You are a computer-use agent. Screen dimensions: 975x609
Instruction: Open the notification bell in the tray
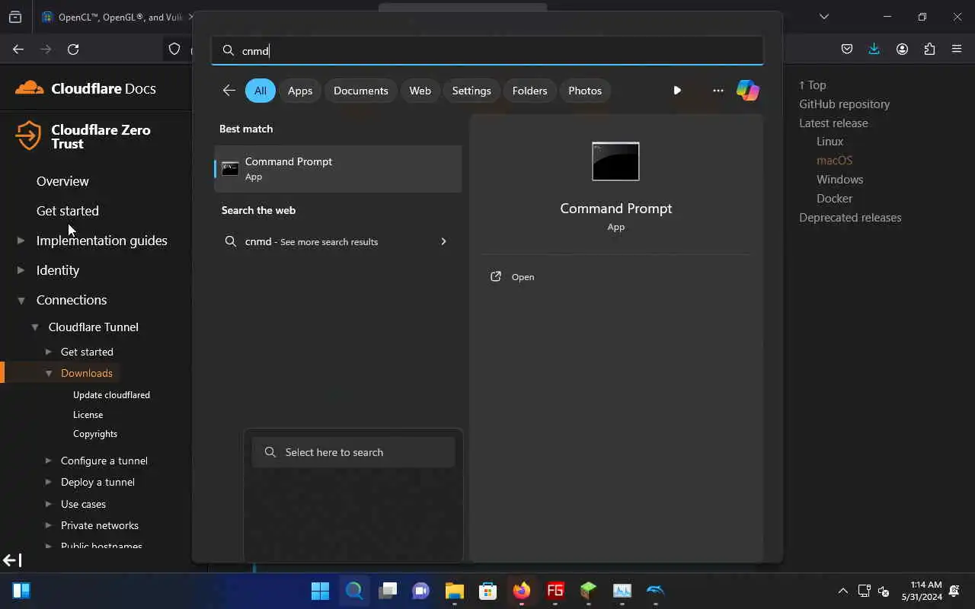(x=954, y=591)
